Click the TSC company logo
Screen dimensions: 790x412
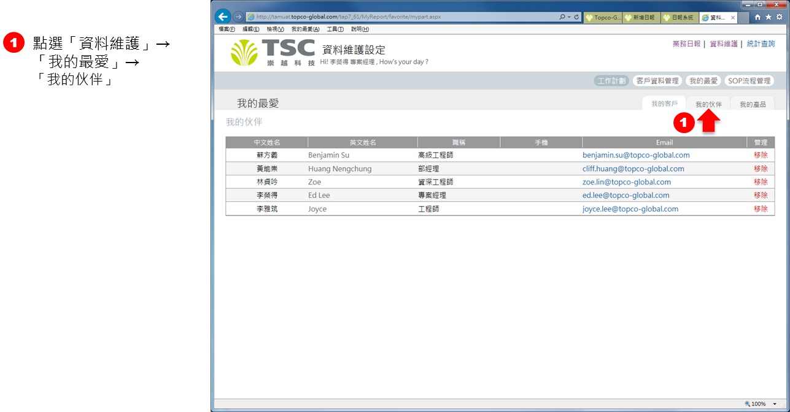pos(273,53)
